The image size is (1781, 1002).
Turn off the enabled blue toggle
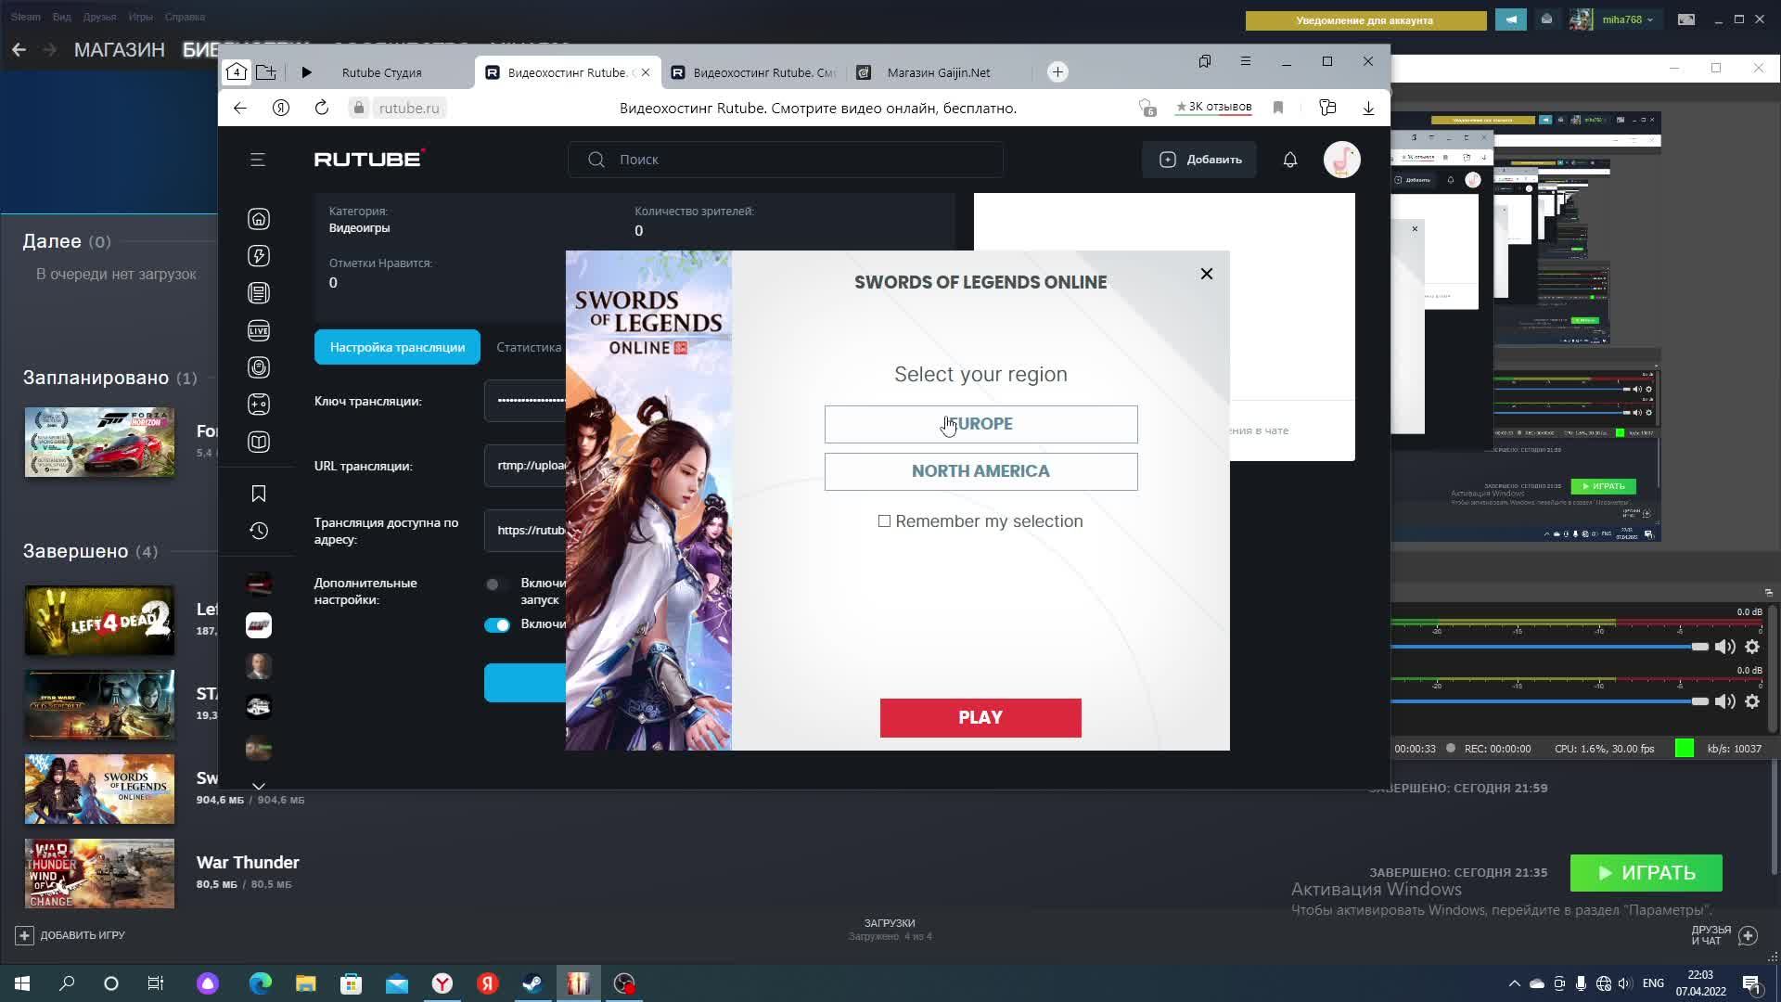[497, 625]
